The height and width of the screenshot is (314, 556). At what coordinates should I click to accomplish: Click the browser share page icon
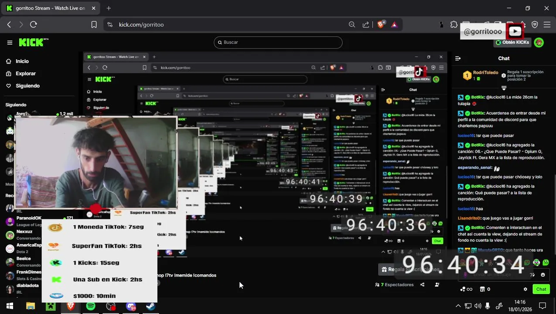tap(366, 25)
